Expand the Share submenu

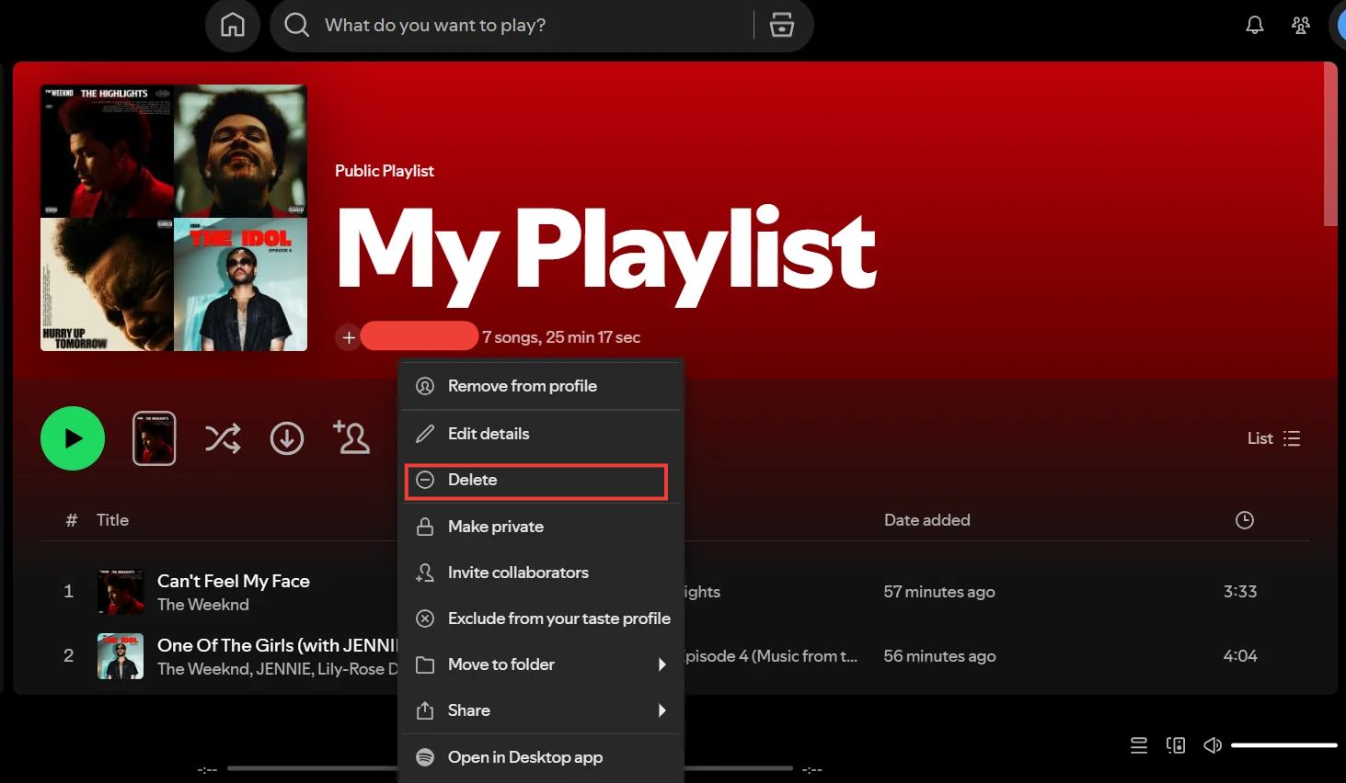click(470, 709)
